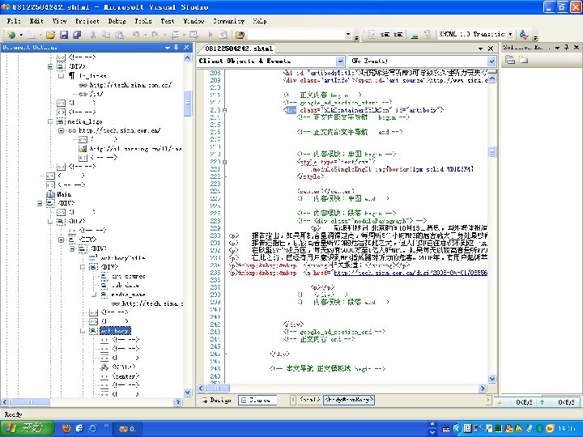Click the Save All toolbar icon

click(x=76, y=35)
